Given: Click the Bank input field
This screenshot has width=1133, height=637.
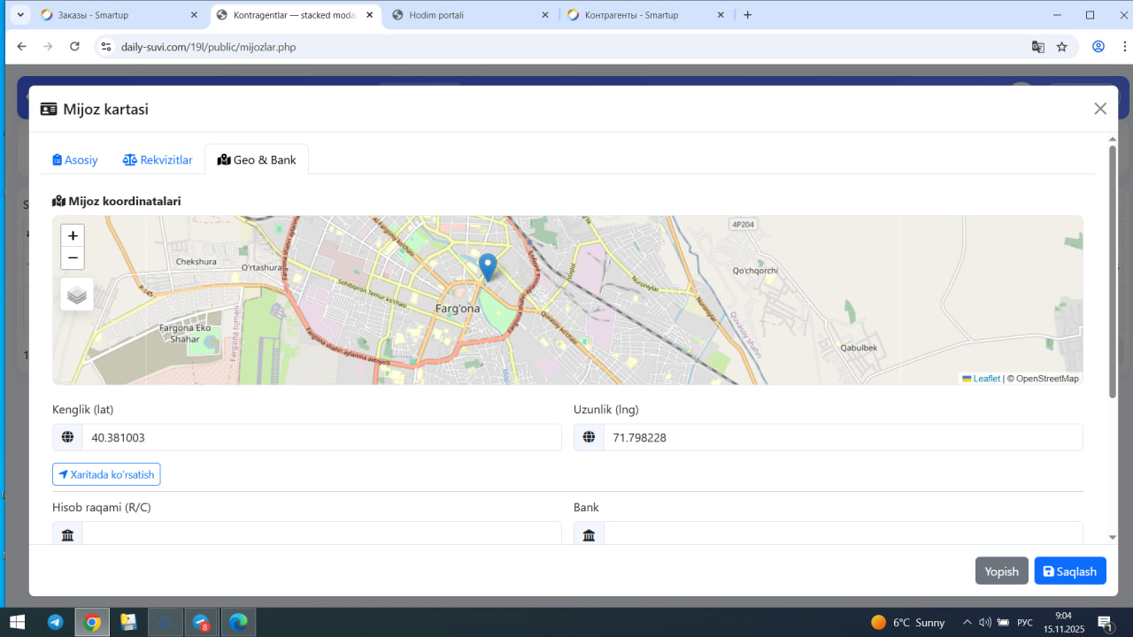Looking at the screenshot, I should [x=842, y=533].
